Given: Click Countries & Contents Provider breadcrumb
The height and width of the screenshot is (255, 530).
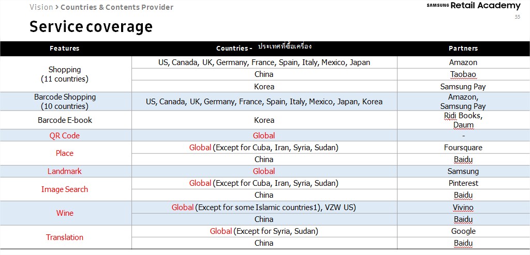Looking at the screenshot, I should (x=117, y=7).
